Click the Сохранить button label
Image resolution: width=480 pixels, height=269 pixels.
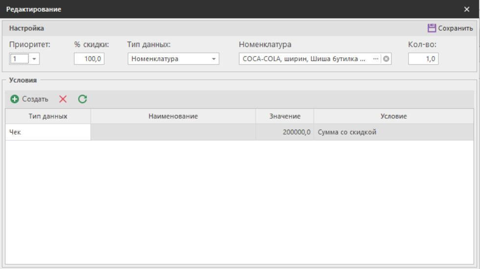tap(455, 28)
